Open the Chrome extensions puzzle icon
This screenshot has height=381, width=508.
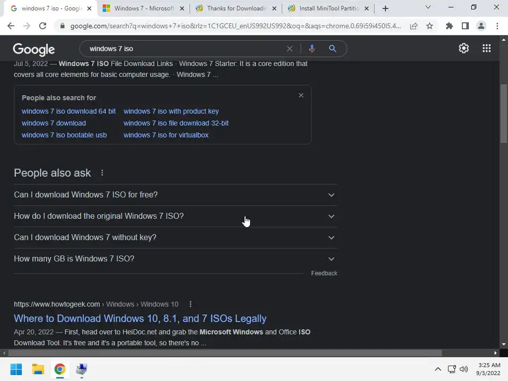pyautogui.click(x=449, y=26)
